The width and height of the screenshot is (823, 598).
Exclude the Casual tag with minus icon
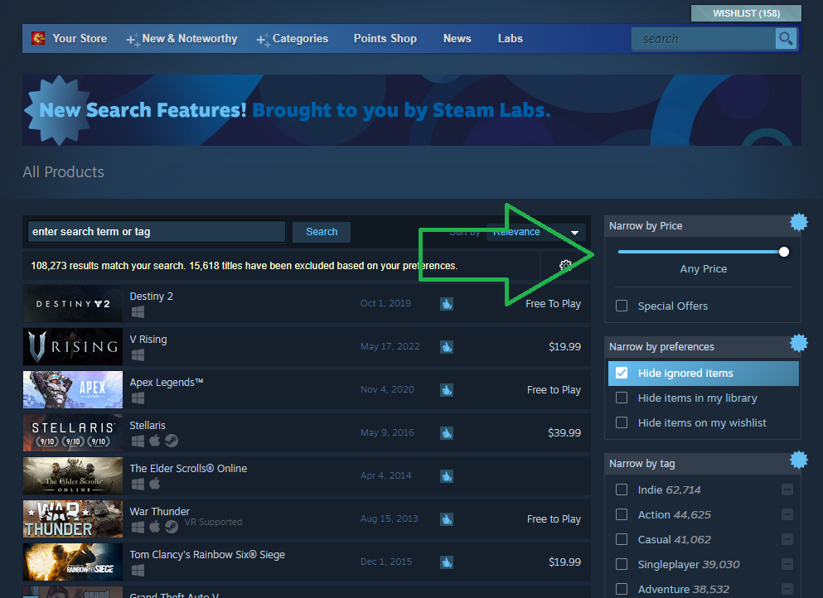click(787, 539)
